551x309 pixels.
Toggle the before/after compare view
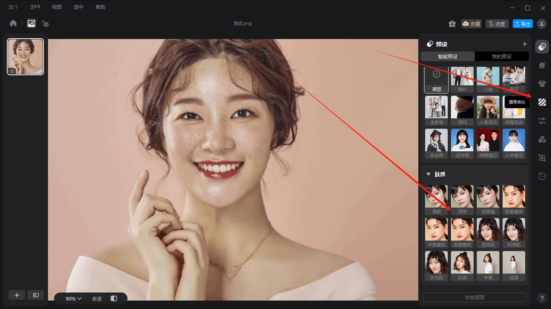[114, 299]
